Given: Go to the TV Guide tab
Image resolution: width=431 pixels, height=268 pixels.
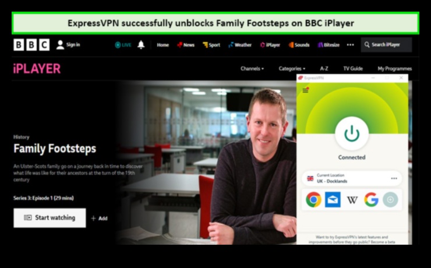Looking at the screenshot, I should coord(352,69).
